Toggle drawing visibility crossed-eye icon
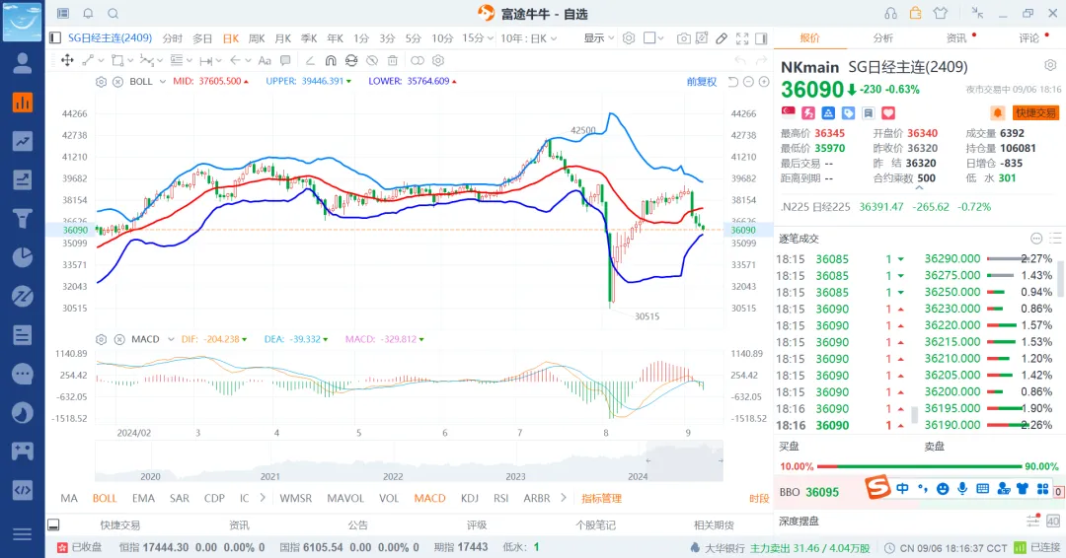This screenshot has width=1066, height=558. pos(372,60)
